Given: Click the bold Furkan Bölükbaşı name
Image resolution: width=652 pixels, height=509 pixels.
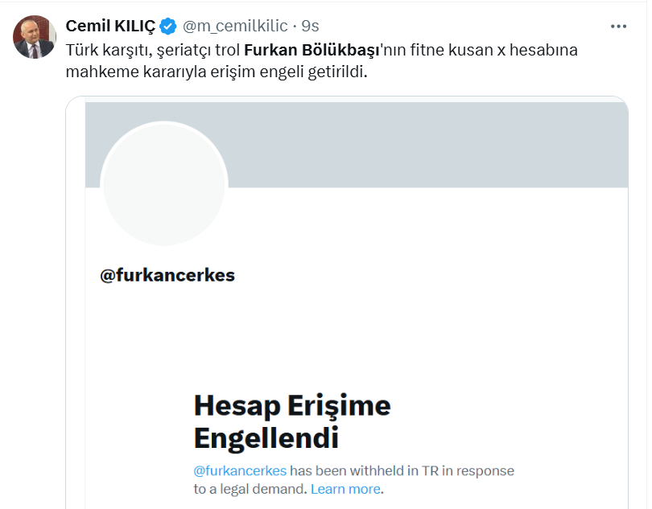Looking at the screenshot, I should pos(311,50).
